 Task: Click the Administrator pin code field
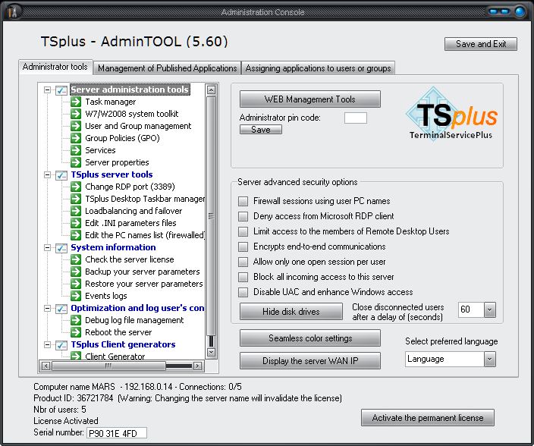pyautogui.click(x=356, y=118)
